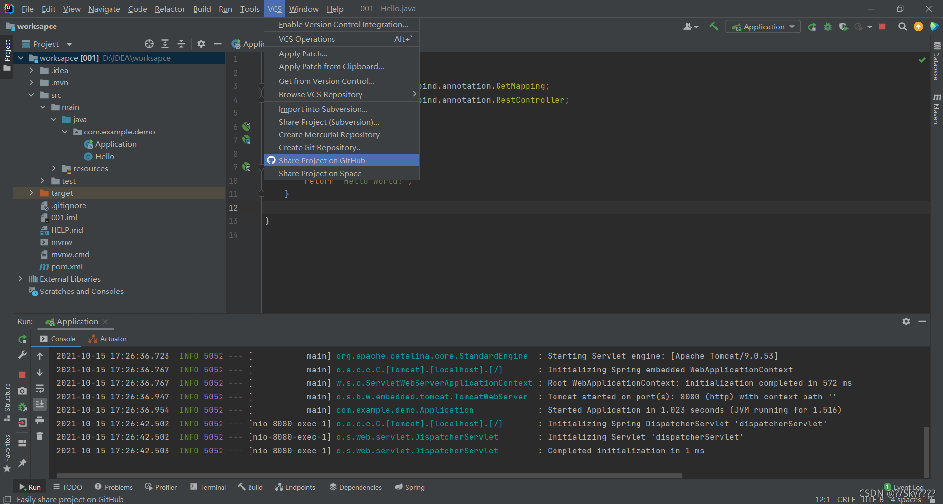Stop application with the red square in the top toolbar

(882, 27)
